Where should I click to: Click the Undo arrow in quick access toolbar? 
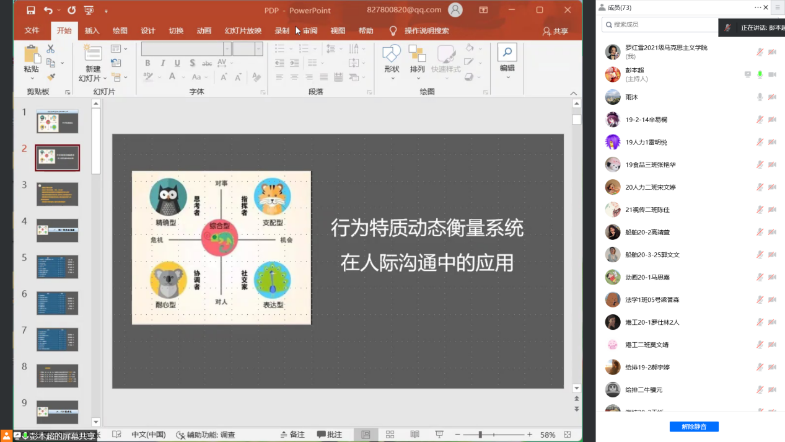coord(48,11)
